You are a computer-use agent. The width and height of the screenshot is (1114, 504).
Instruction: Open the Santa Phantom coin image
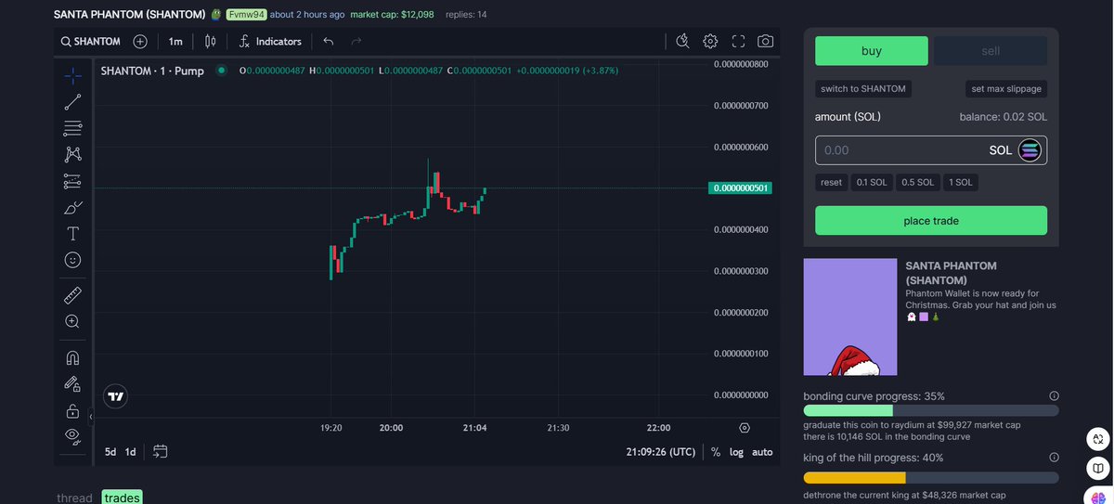850,317
